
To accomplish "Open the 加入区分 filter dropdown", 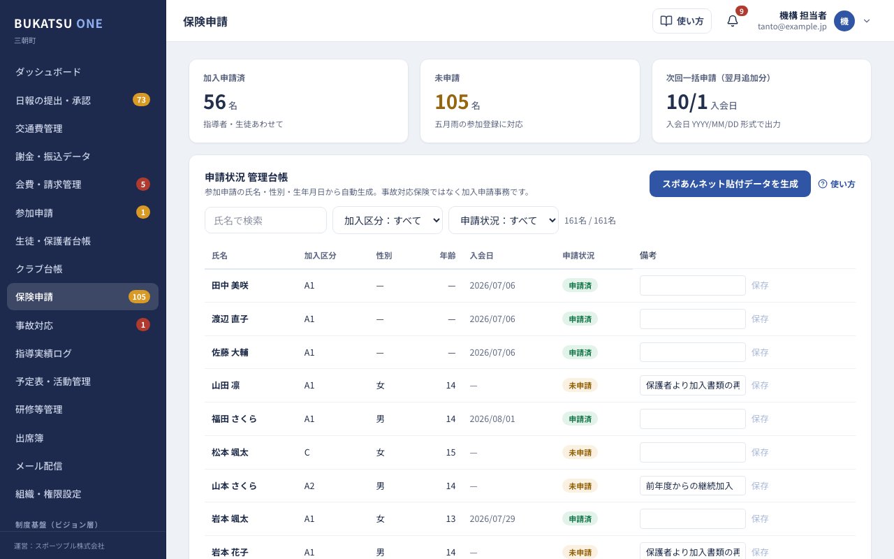I will tap(388, 220).
